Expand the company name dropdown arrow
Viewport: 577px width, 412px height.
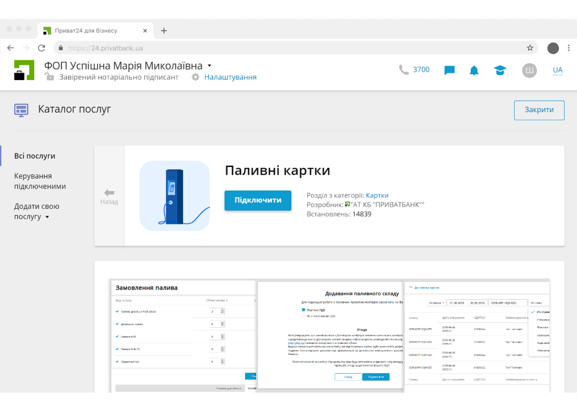tap(209, 65)
